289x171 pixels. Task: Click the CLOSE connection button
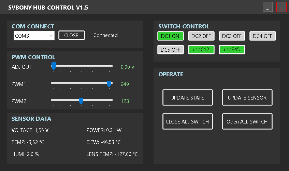(x=72, y=35)
